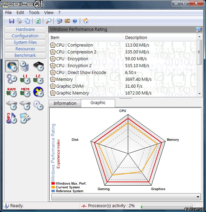
Task: Click the Save floppy disk toolbar icon
Action: (x=12, y=21)
